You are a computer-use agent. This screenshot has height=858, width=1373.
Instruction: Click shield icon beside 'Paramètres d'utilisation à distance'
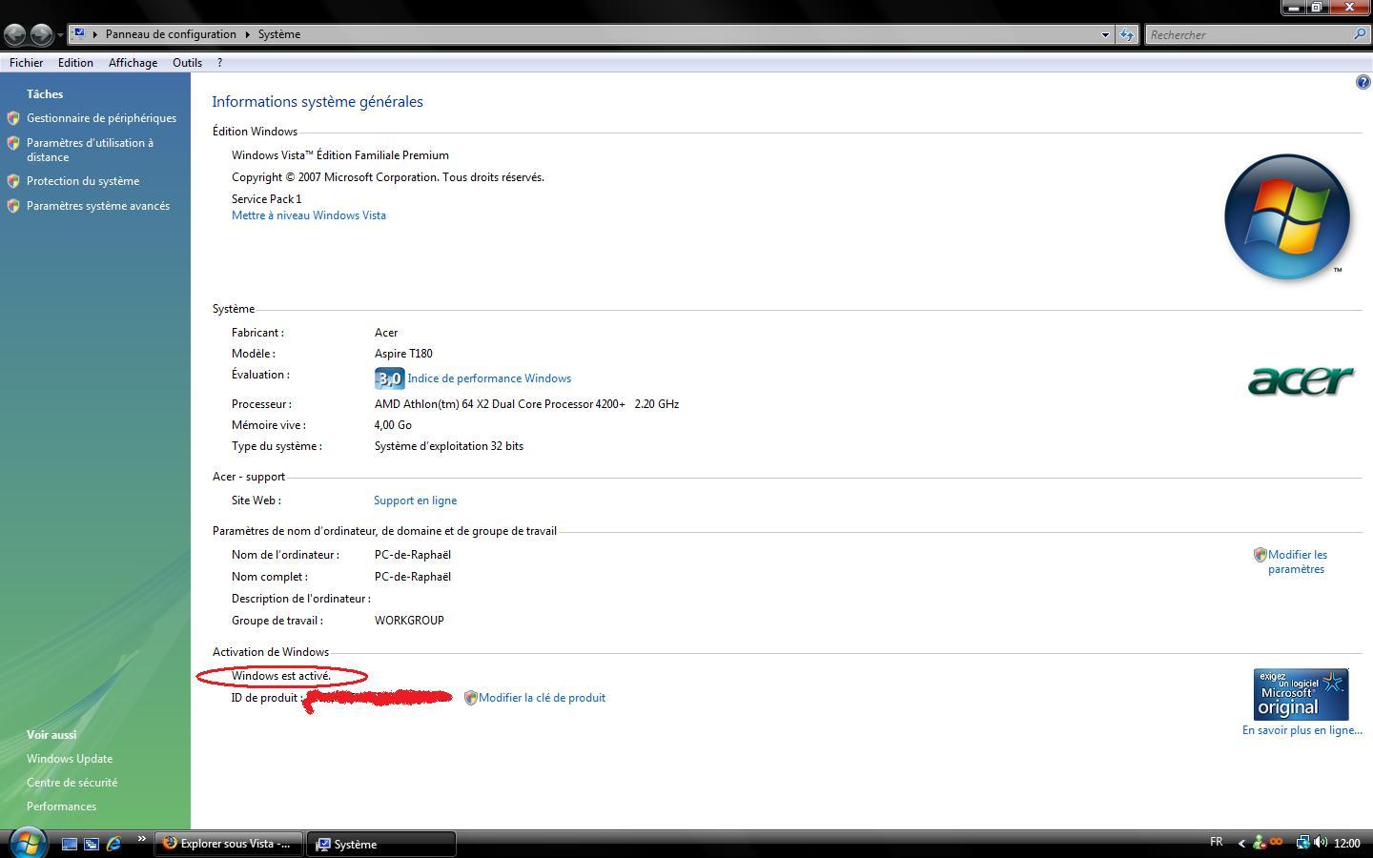click(x=13, y=143)
